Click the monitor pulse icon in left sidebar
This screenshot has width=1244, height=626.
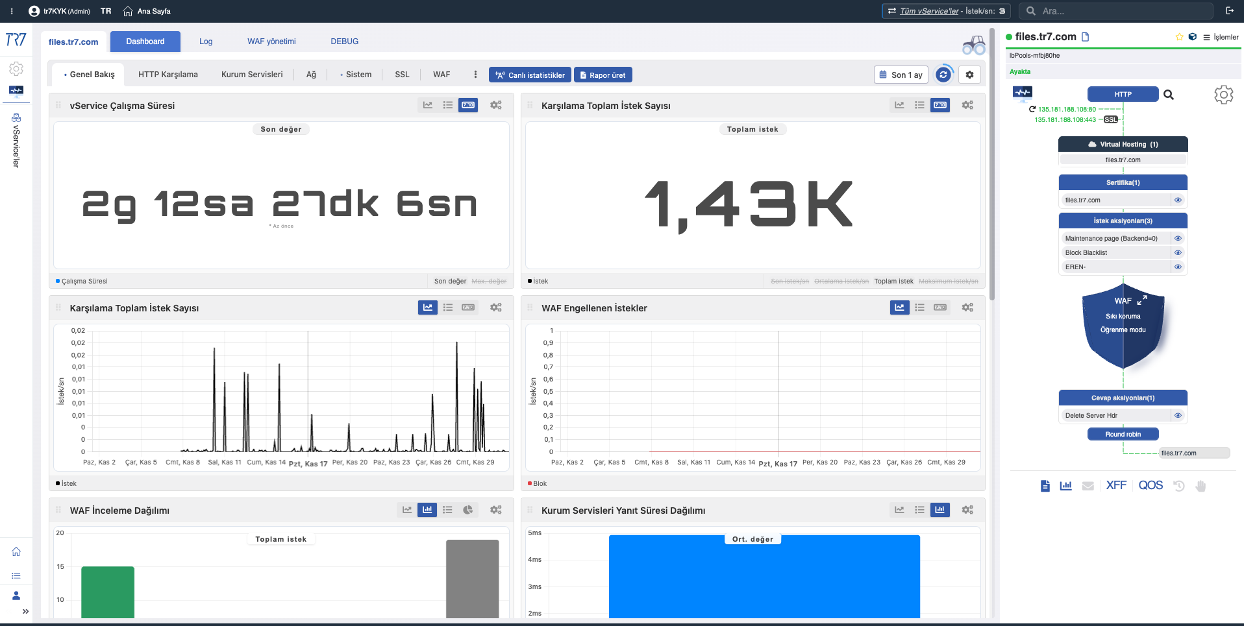pyautogui.click(x=16, y=91)
